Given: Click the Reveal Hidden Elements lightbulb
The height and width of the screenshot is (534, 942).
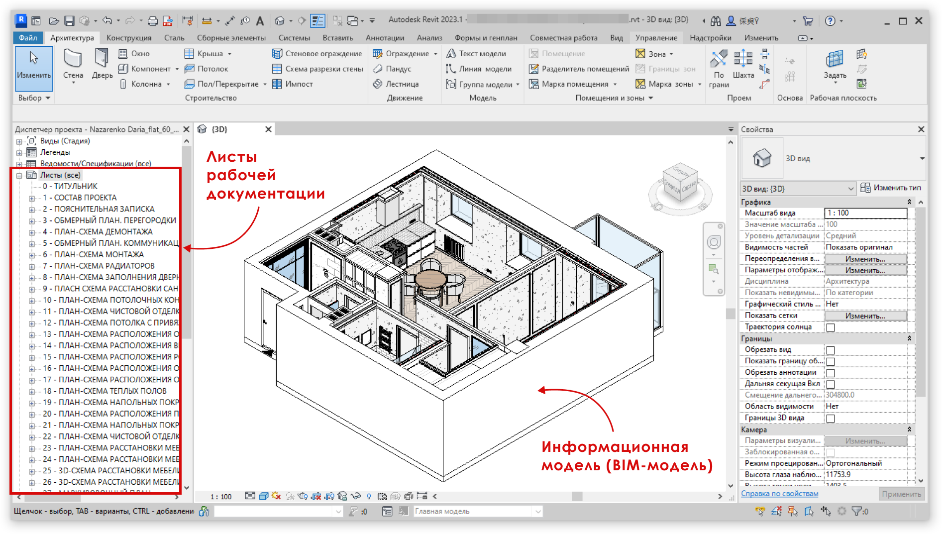Looking at the screenshot, I should point(369,496).
